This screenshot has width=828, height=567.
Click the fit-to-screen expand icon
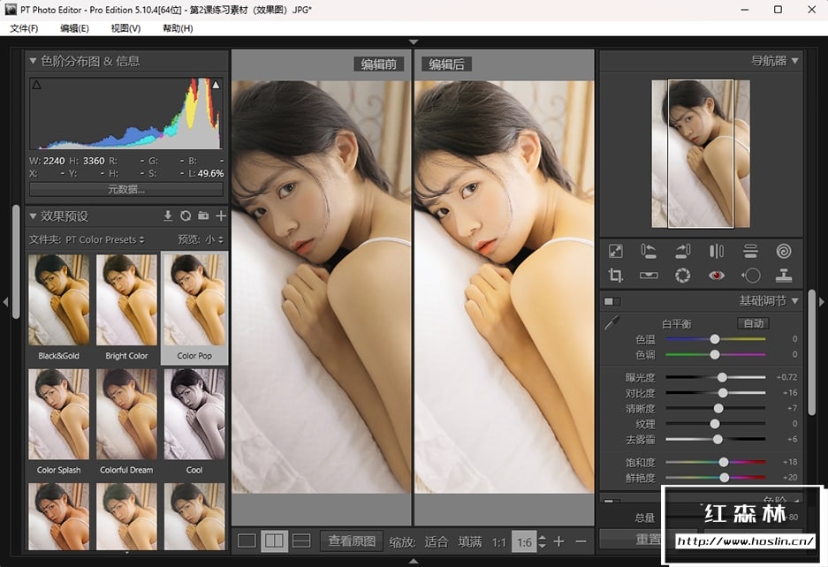[x=616, y=252]
